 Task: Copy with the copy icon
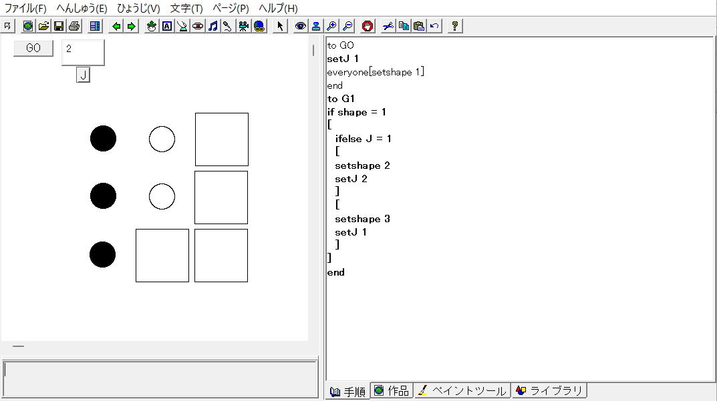click(x=404, y=26)
